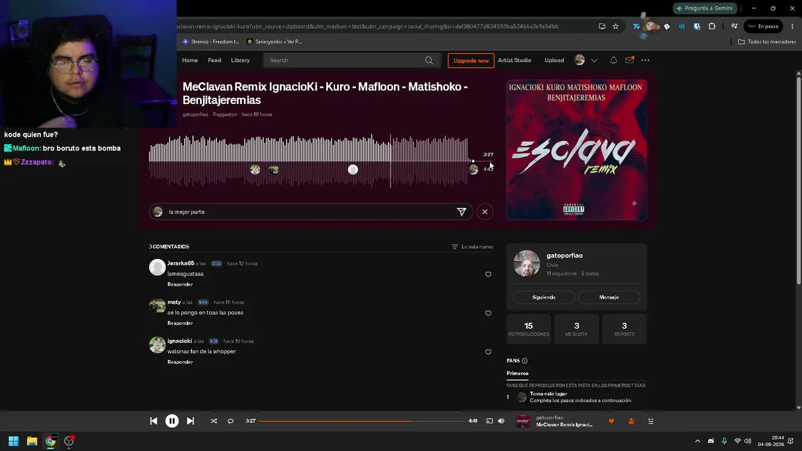Click the Upgrade now button
Viewport: 802px width, 451px height.
[x=471, y=60]
